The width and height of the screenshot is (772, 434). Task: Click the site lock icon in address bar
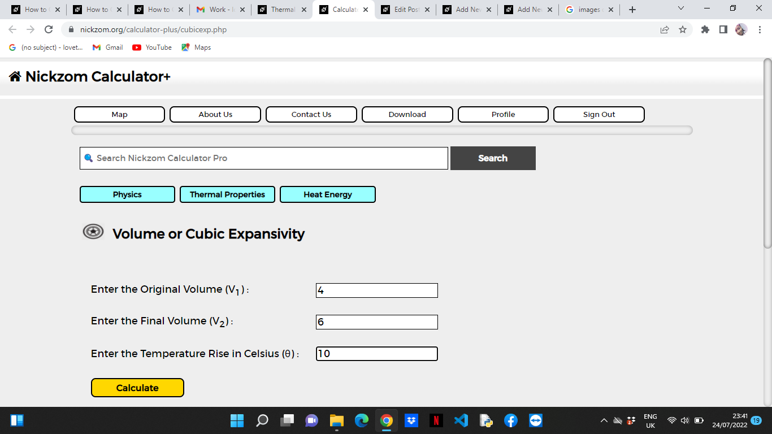click(71, 29)
